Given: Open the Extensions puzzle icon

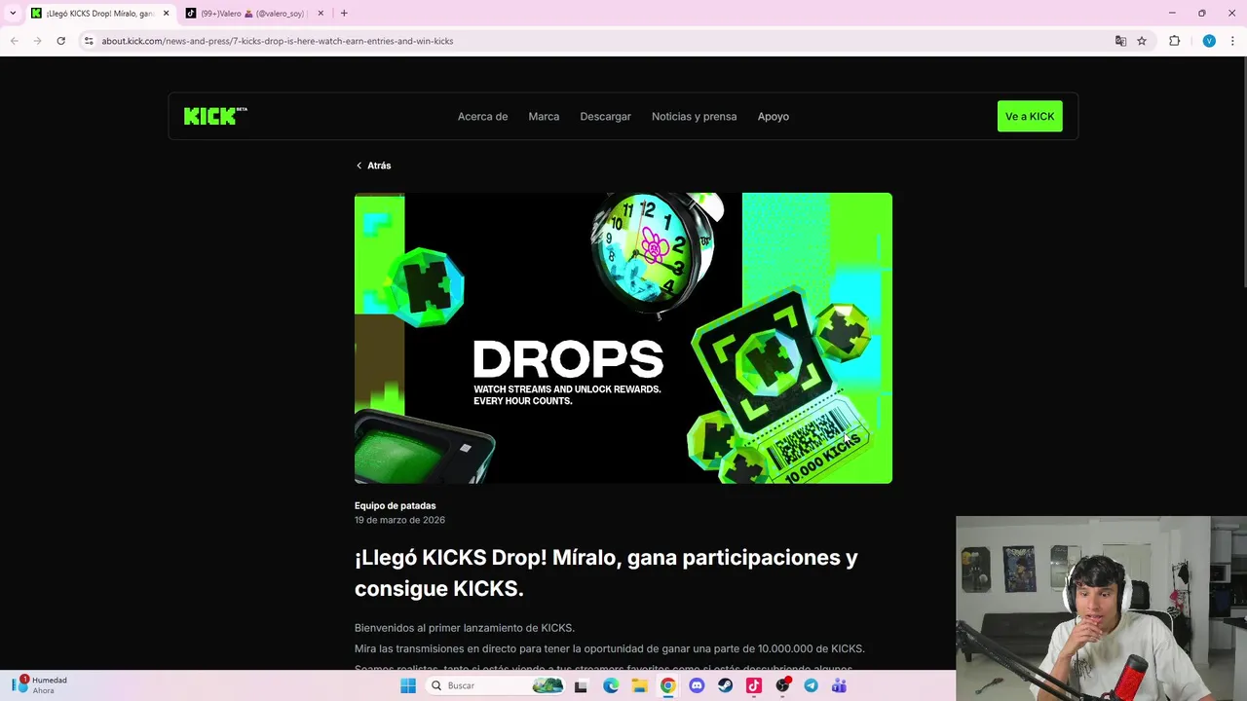Looking at the screenshot, I should (x=1174, y=41).
